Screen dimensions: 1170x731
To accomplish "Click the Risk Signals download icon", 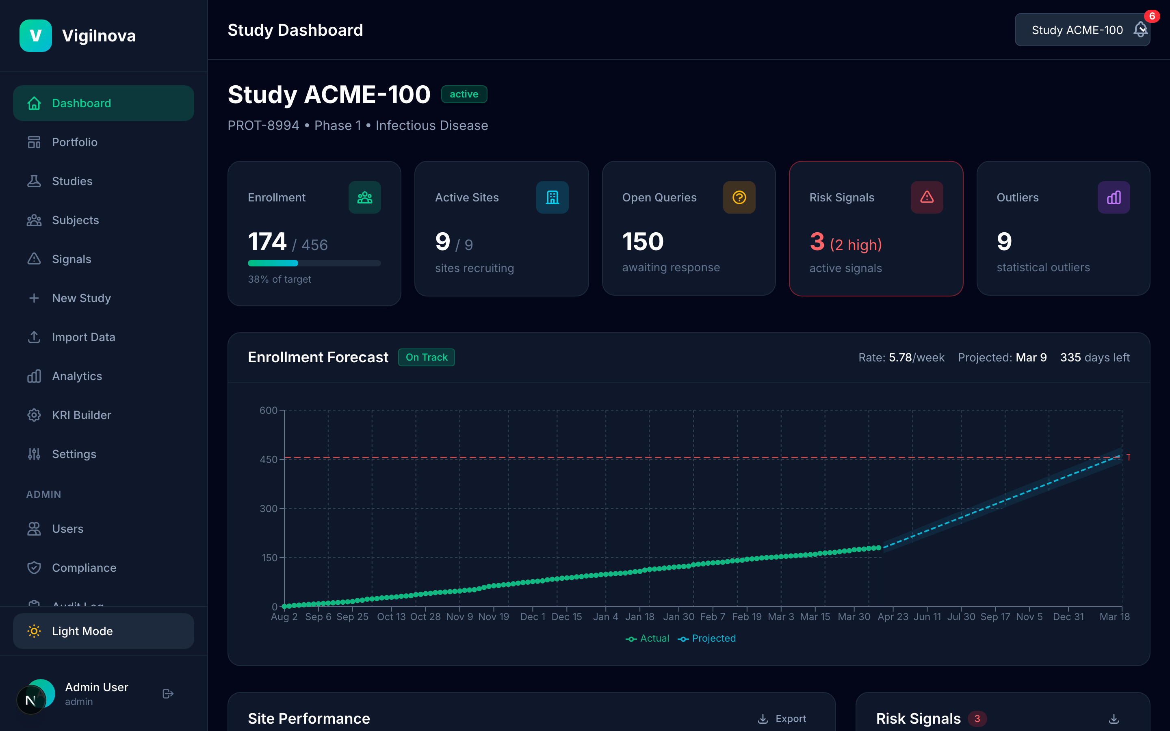I will [1115, 719].
